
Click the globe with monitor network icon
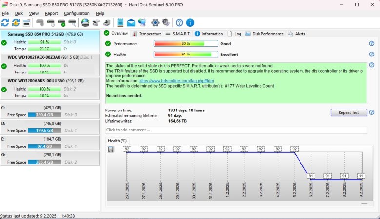click(142, 23)
